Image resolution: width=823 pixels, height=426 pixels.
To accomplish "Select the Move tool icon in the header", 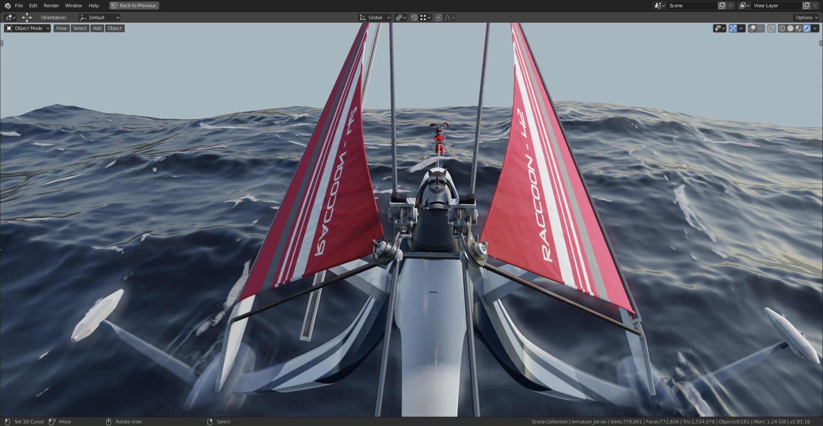I will [x=27, y=18].
